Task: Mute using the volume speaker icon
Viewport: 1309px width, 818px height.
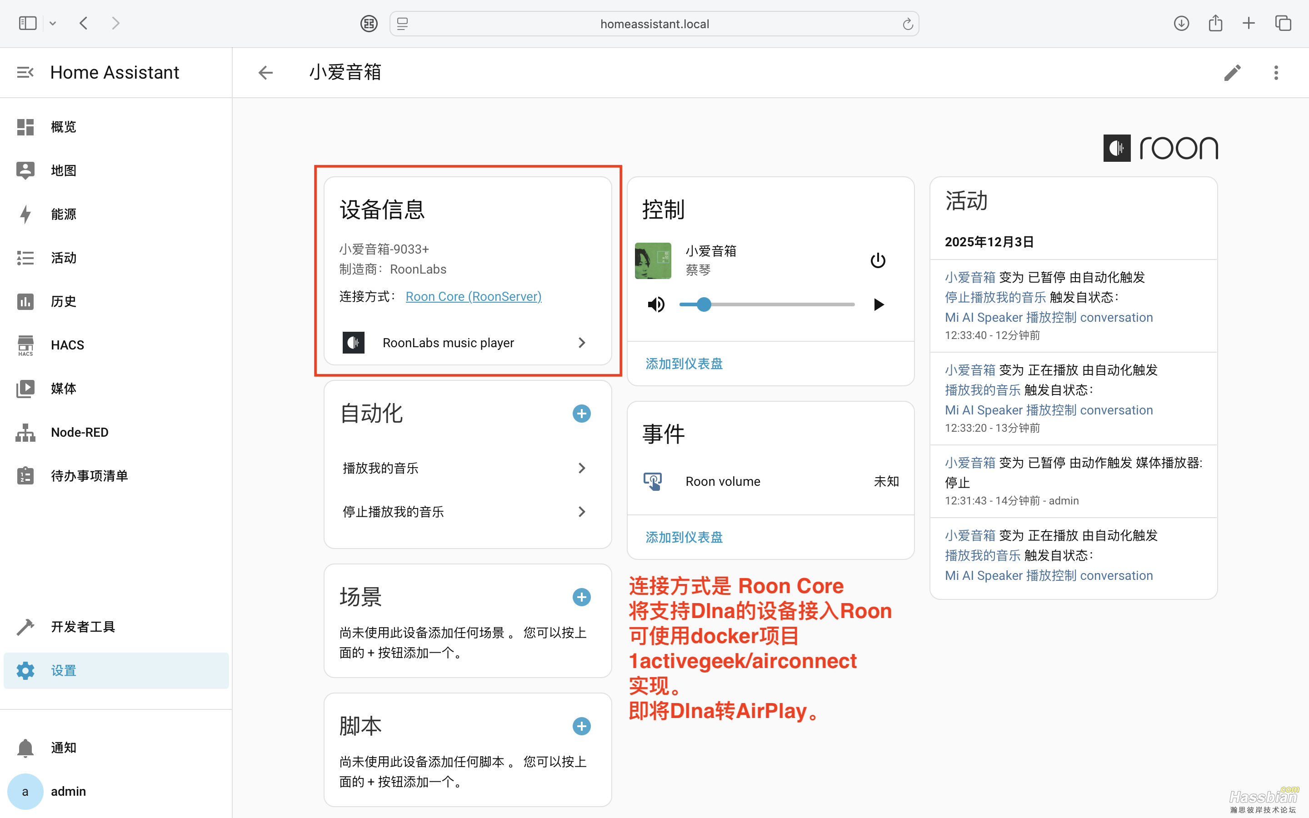Action: [x=655, y=304]
